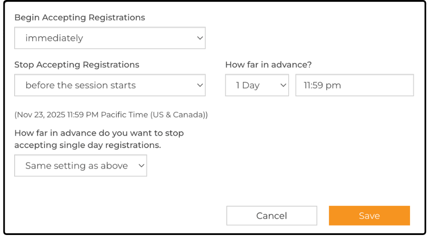Click the chevron on 'before the session starts' dropdown
The height and width of the screenshot is (238, 429).
[200, 85]
